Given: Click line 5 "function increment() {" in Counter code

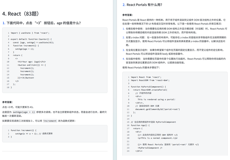Looking at the screenshot, I should coord(26,46).
